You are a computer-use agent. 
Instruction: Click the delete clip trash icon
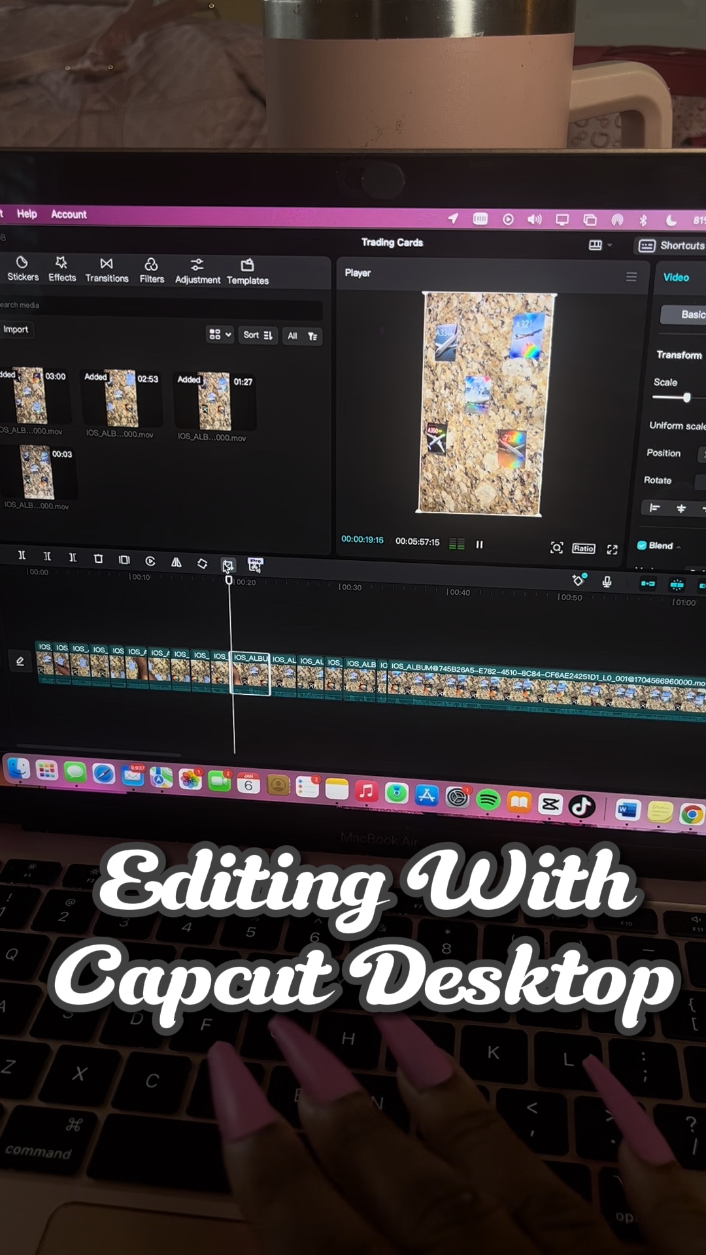coord(98,559)
